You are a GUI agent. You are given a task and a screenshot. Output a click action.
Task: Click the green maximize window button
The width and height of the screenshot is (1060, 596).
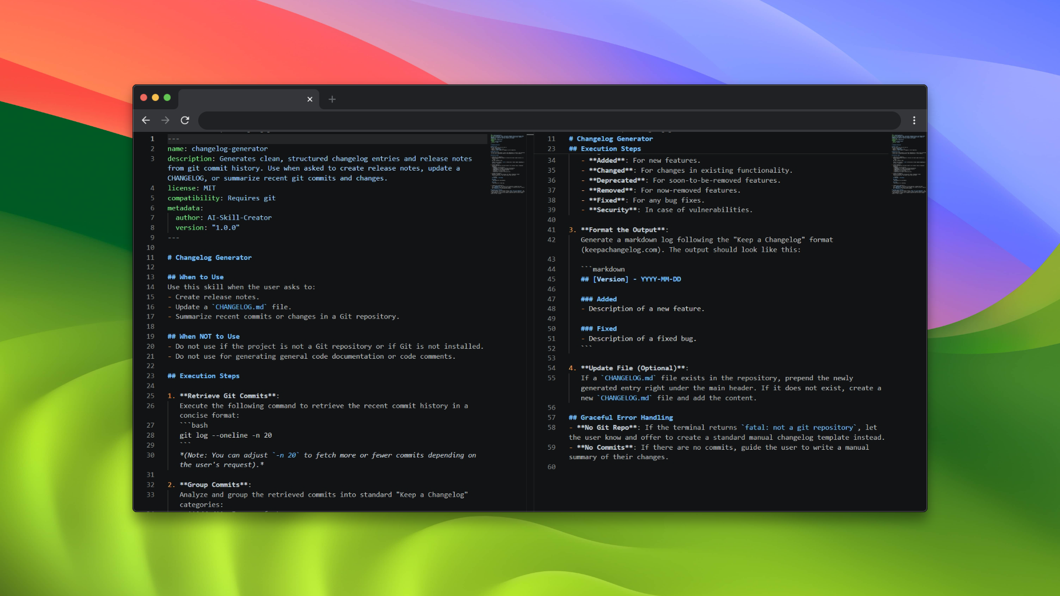tap(167, 98)
